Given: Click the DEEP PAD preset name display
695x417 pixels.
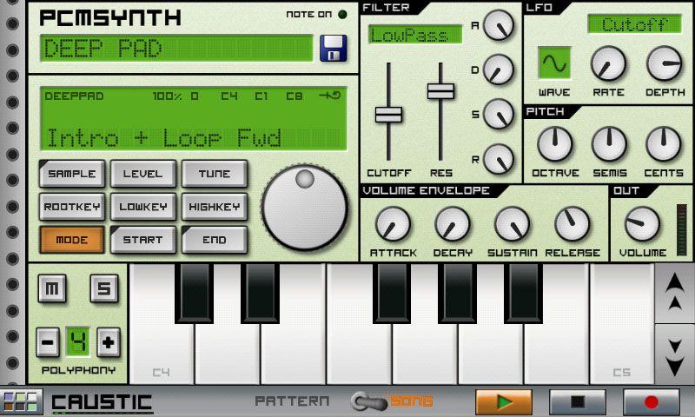Looking at the screenshot, I should coord(176,48).
